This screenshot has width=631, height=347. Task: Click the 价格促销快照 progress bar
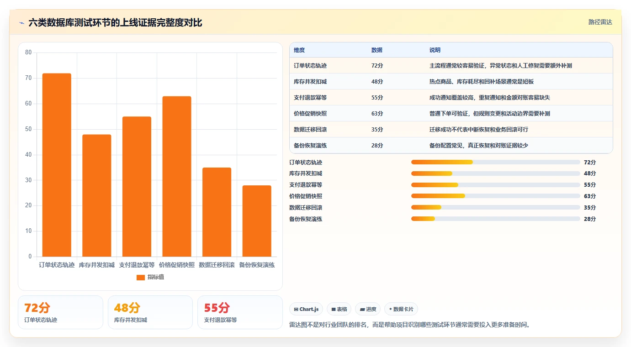coord(496,196)
